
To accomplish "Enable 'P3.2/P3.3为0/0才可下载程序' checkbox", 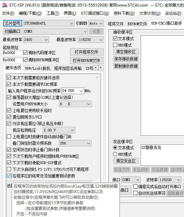I will pyautogui.click(x=9, y=169).
